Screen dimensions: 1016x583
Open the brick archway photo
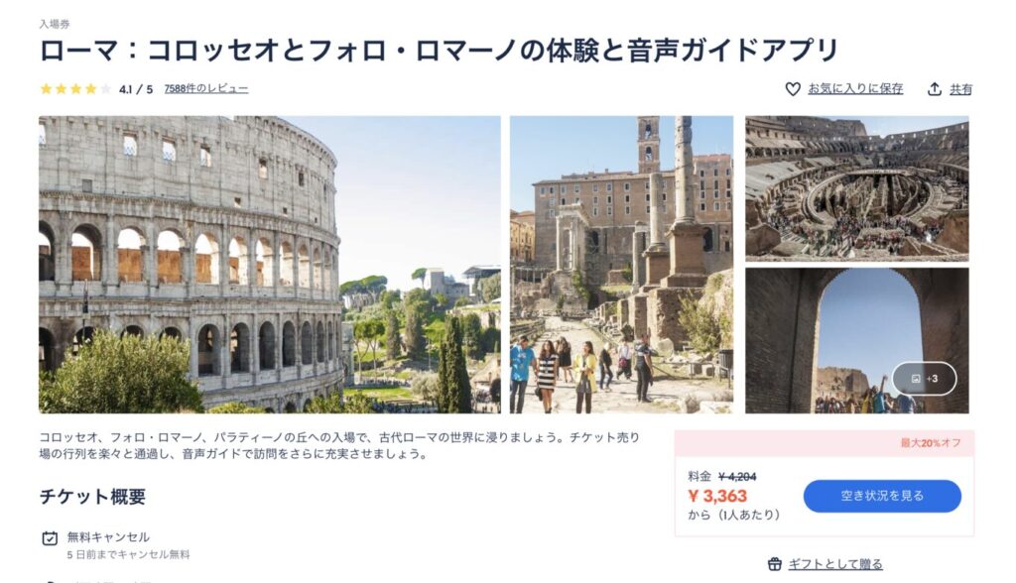pos(856,341)
